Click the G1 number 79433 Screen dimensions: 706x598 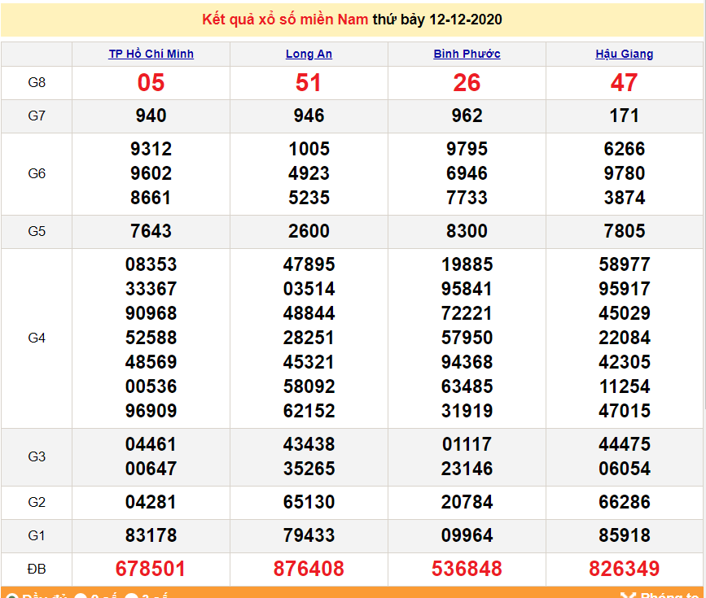click(x=309, y=535)
